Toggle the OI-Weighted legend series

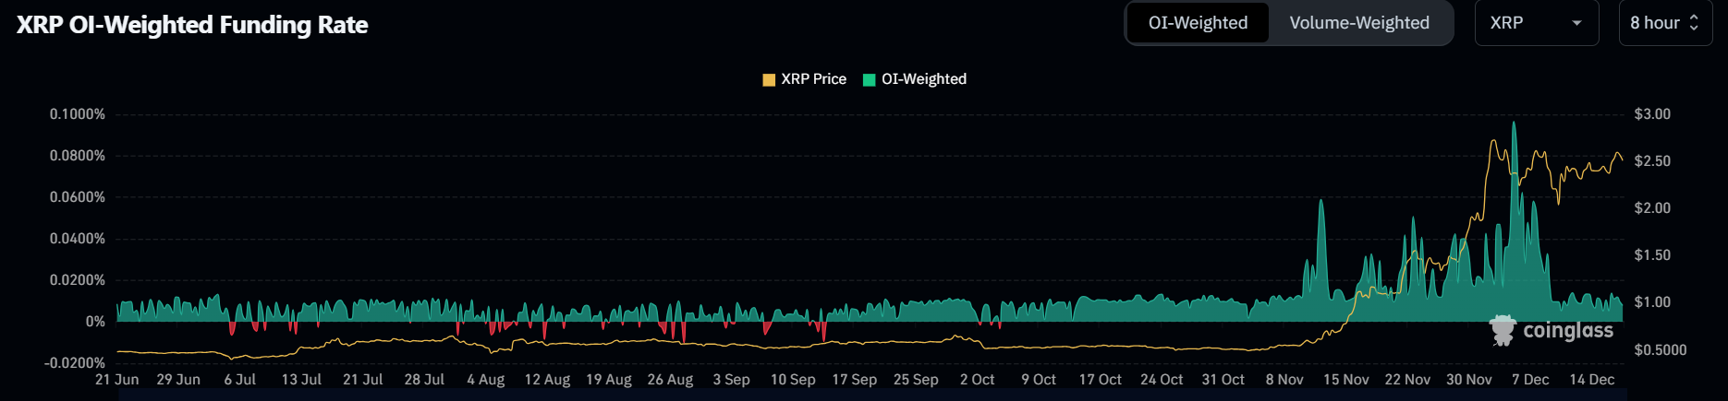pos(914,79)
